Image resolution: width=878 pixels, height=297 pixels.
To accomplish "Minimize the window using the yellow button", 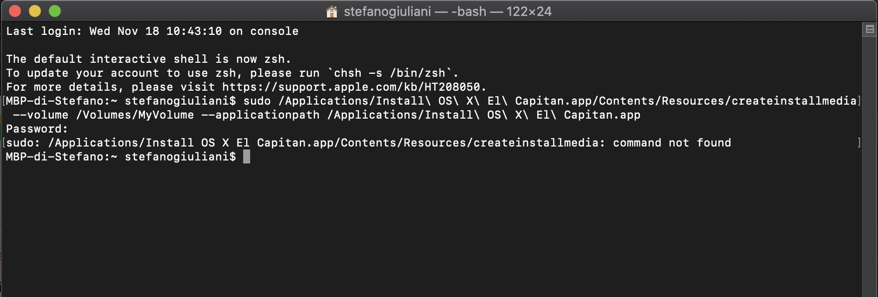I will point(35,11).
